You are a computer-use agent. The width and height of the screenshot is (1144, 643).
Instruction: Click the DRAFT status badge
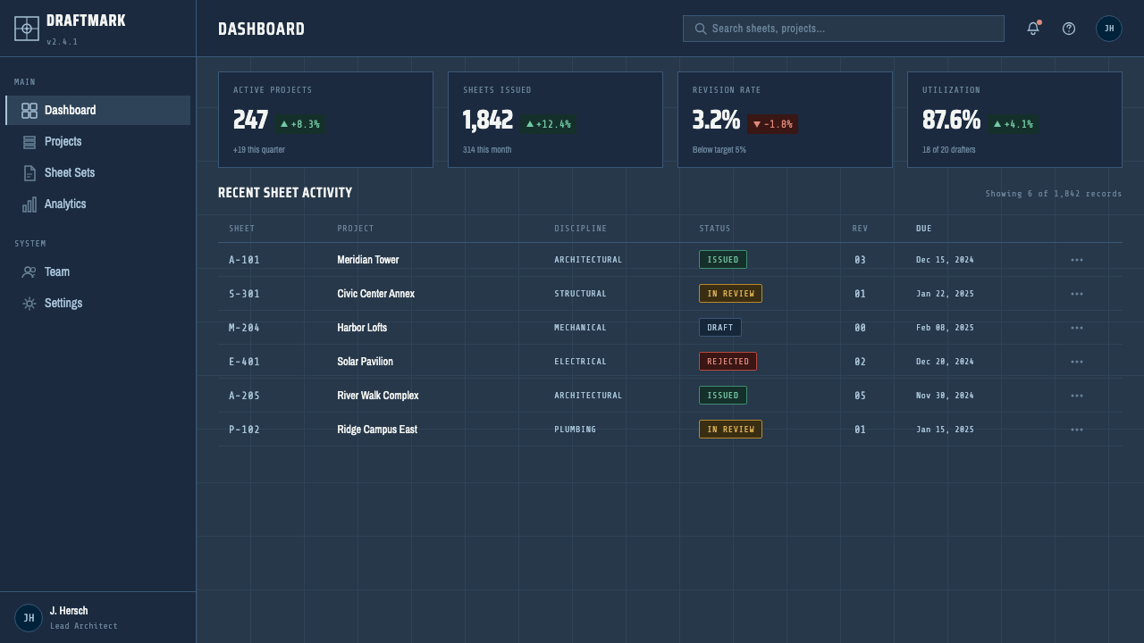coord(720,328)
